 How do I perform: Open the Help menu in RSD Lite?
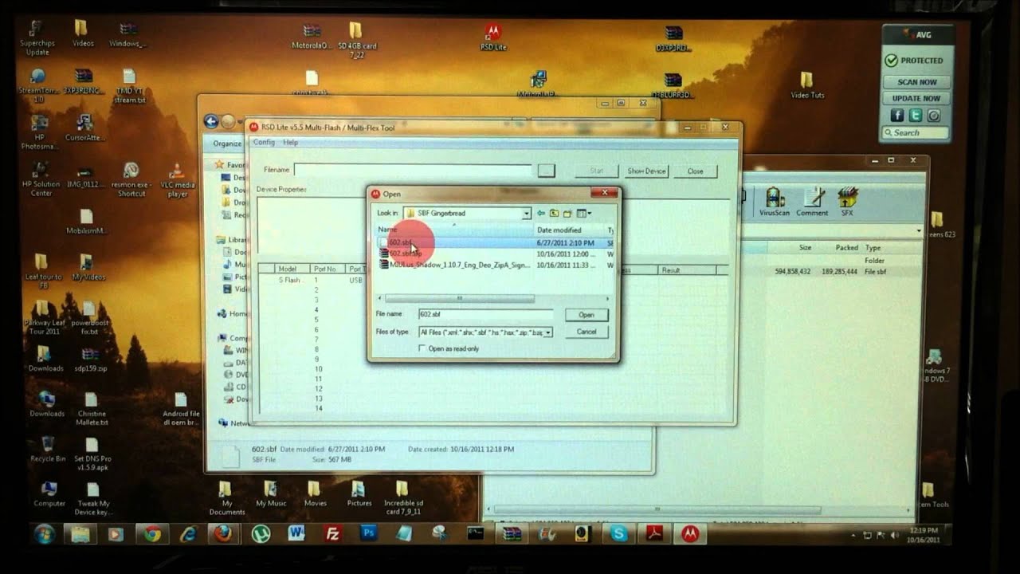(290, 142)
